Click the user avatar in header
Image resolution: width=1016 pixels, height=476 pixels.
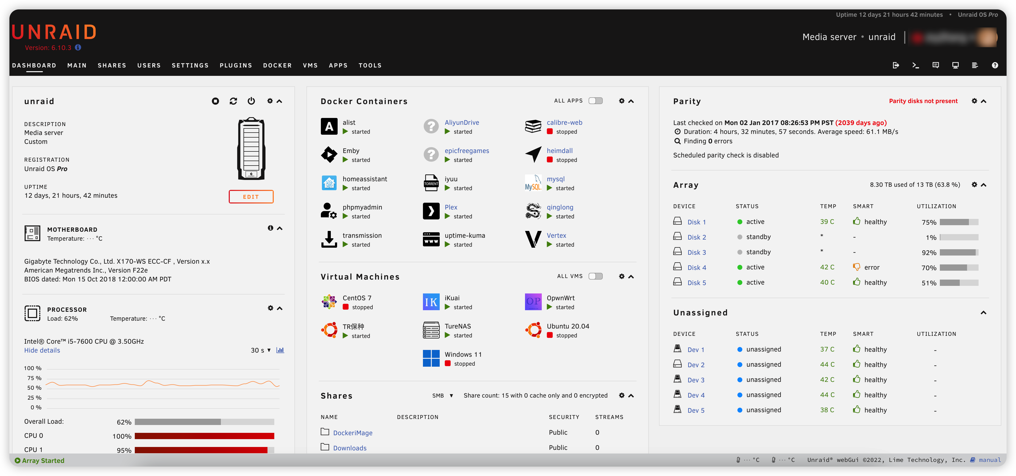[987, 37]
